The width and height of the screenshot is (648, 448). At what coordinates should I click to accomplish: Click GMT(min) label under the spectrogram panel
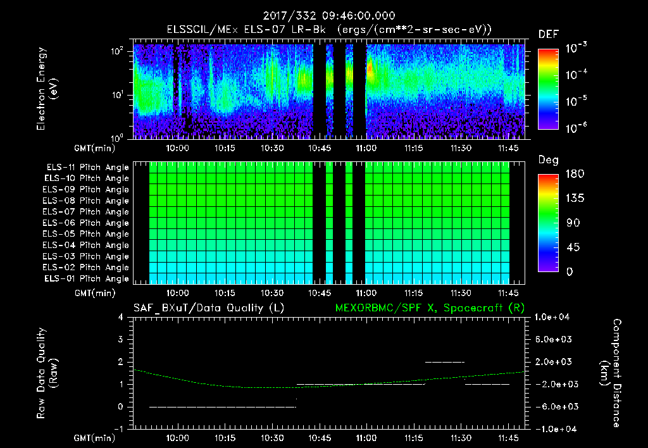click(x=95, y=148)
